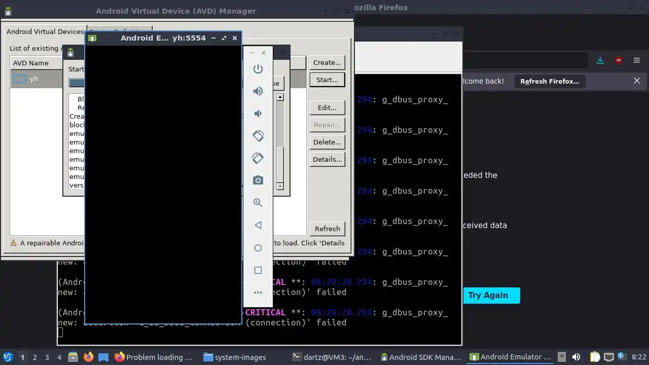This screenshot has height=365, width=649.
Task: Open the Firefox hamburger menu
Action: pos(637,60)
